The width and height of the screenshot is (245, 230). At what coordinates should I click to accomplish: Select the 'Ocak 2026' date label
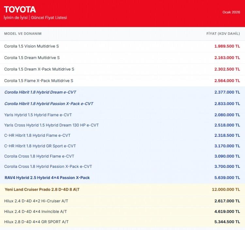[x=231, y=12]
